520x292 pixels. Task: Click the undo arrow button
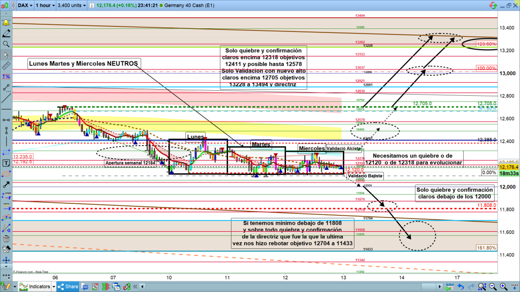(462, 287)
